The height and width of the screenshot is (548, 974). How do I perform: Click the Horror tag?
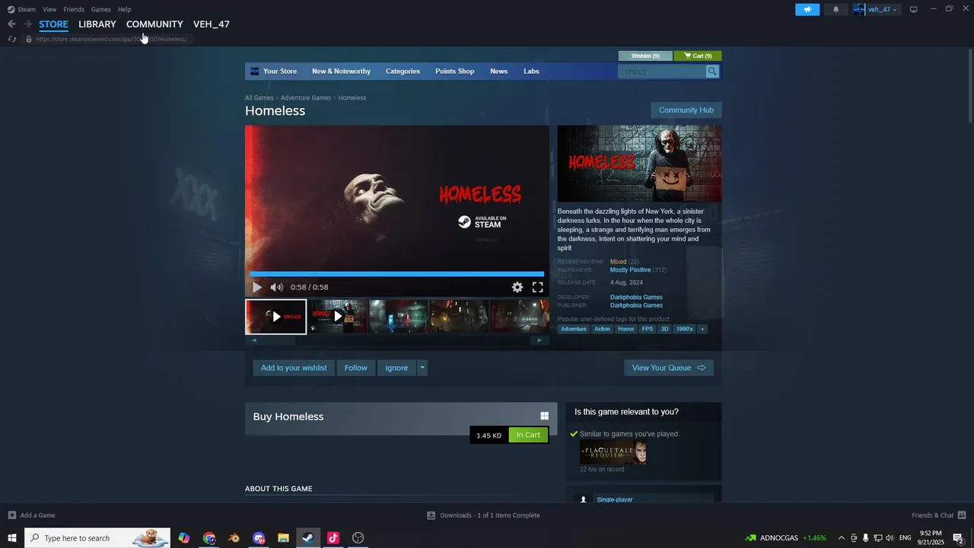626,329
